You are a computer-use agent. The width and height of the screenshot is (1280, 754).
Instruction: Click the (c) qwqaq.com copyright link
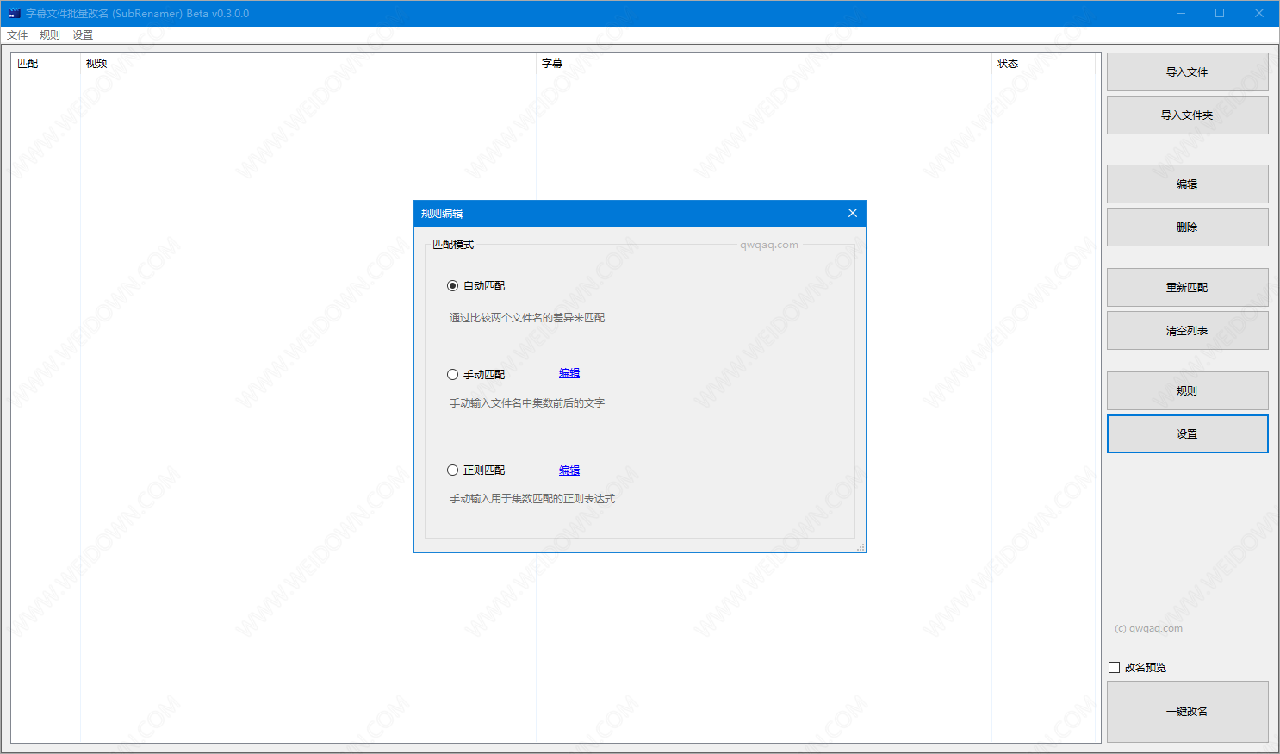1148,628
